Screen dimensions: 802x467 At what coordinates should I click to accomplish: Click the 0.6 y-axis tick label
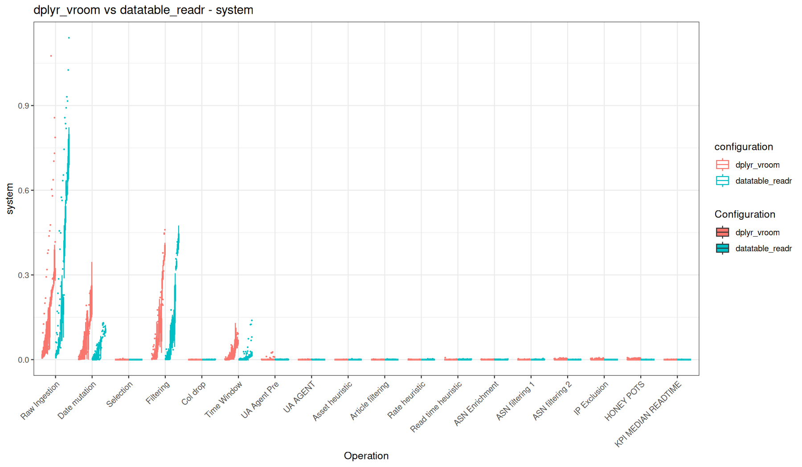(23, 190)
